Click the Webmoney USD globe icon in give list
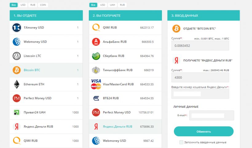The image size is (252, 148). pos(17,42)
